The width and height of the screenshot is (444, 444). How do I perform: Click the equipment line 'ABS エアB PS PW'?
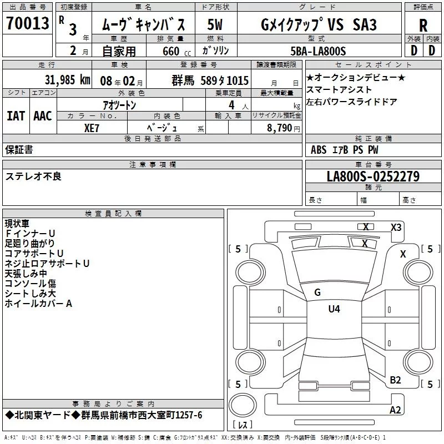(344, 150)
